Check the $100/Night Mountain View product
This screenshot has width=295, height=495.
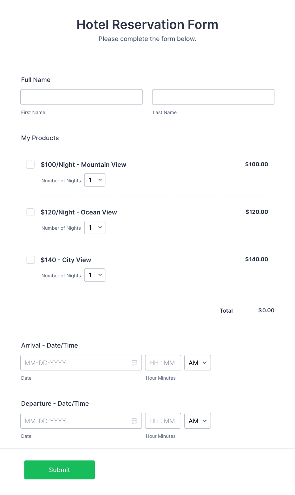point(30,164)
